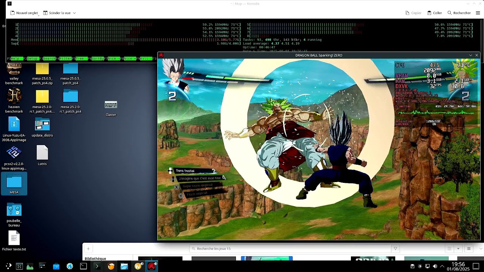The width and height of the screenshot is (484, 272).
Task: Open the display configuration tray icon
Action: [x=427, y=266]
